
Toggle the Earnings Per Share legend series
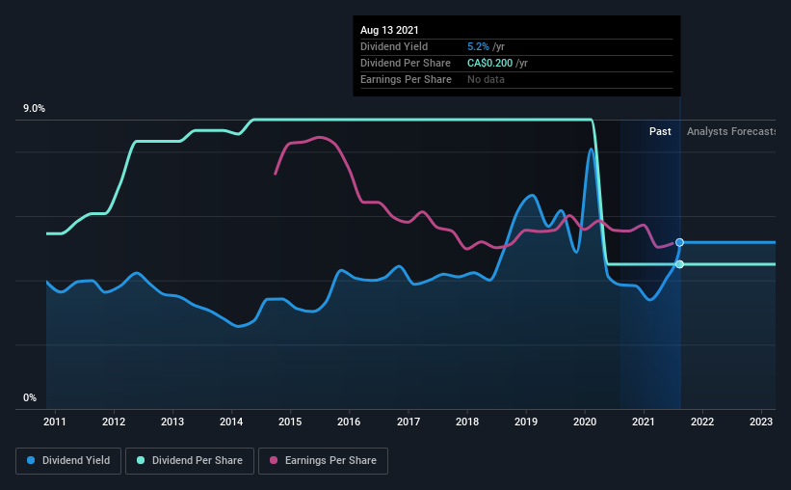[x=323, y=461]
